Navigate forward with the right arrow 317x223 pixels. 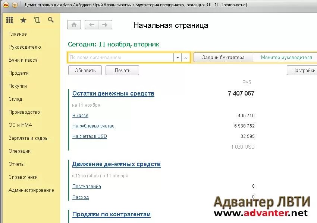(105, 25)
